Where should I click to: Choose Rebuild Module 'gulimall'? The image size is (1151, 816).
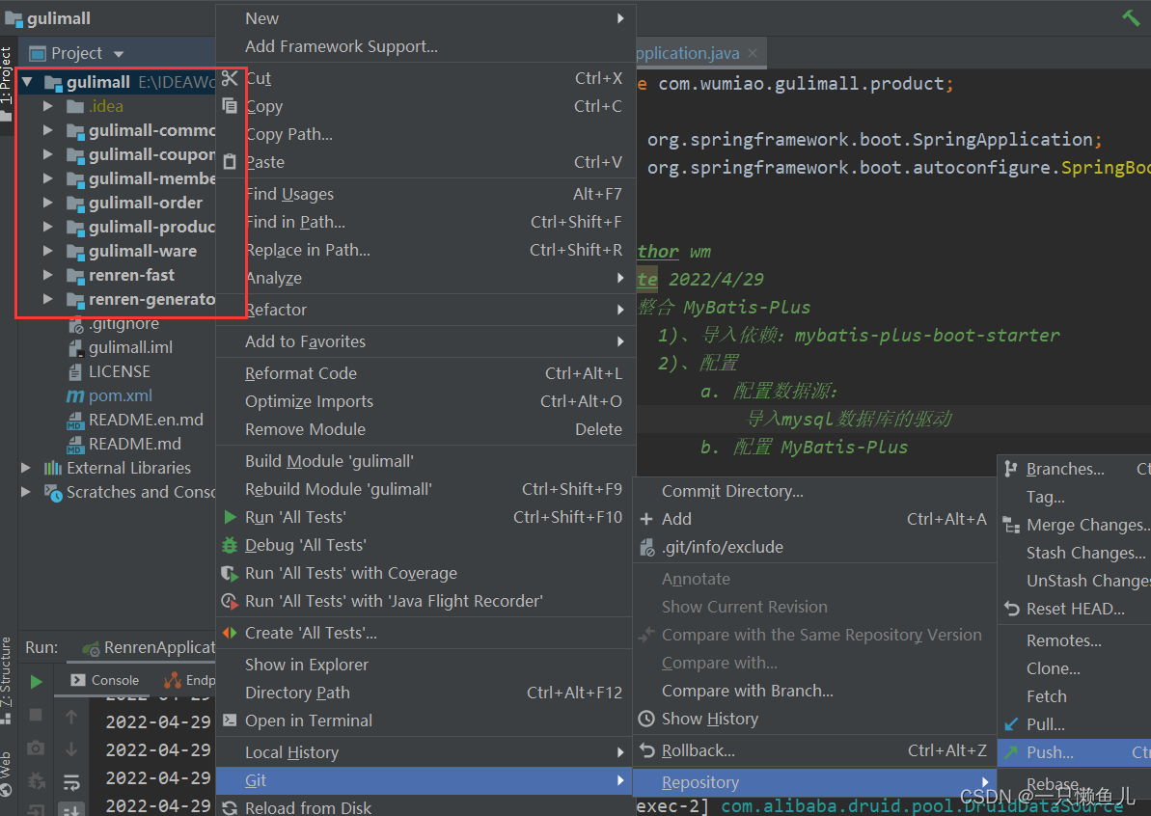click(425, 489)
